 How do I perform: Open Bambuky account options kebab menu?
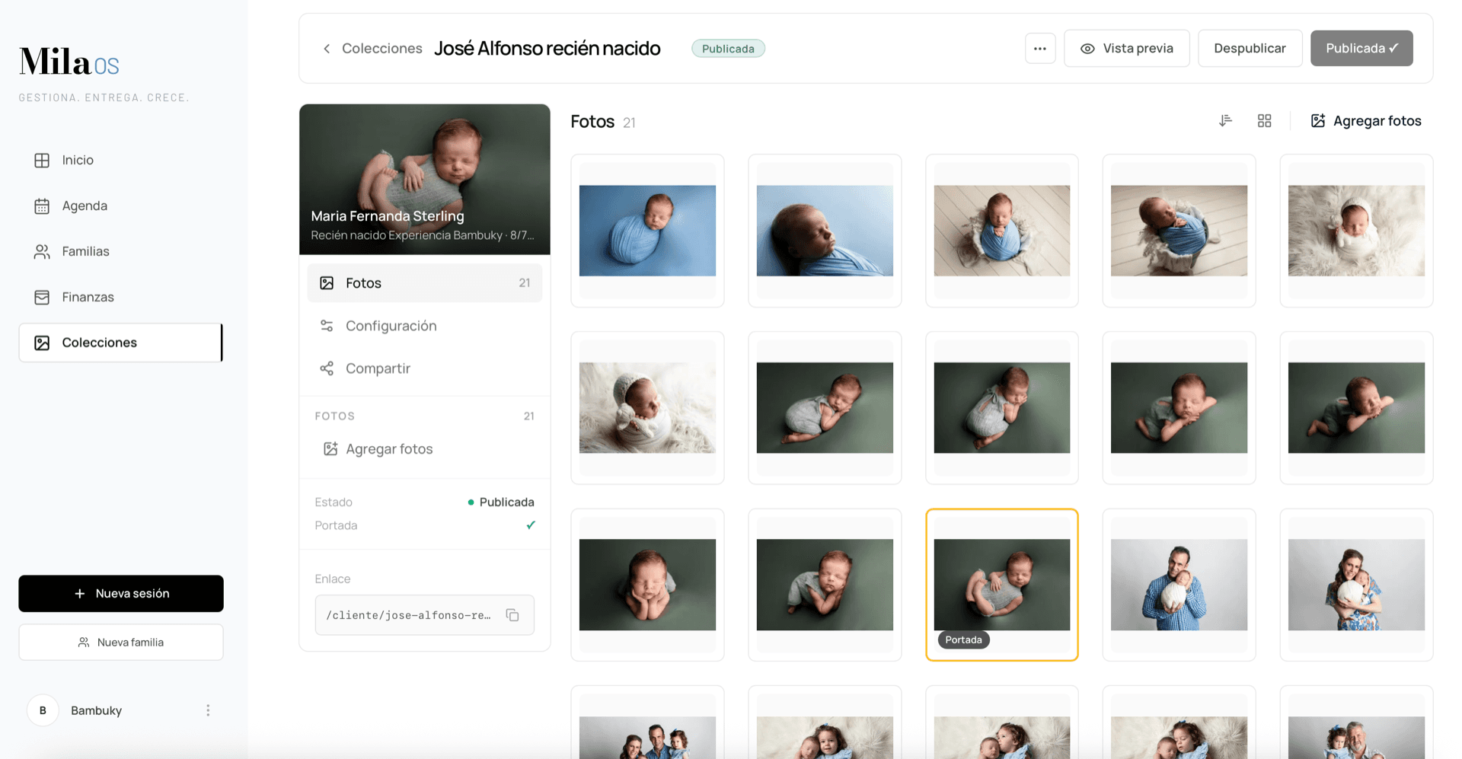pyautogui.click(x=208, y=710)
